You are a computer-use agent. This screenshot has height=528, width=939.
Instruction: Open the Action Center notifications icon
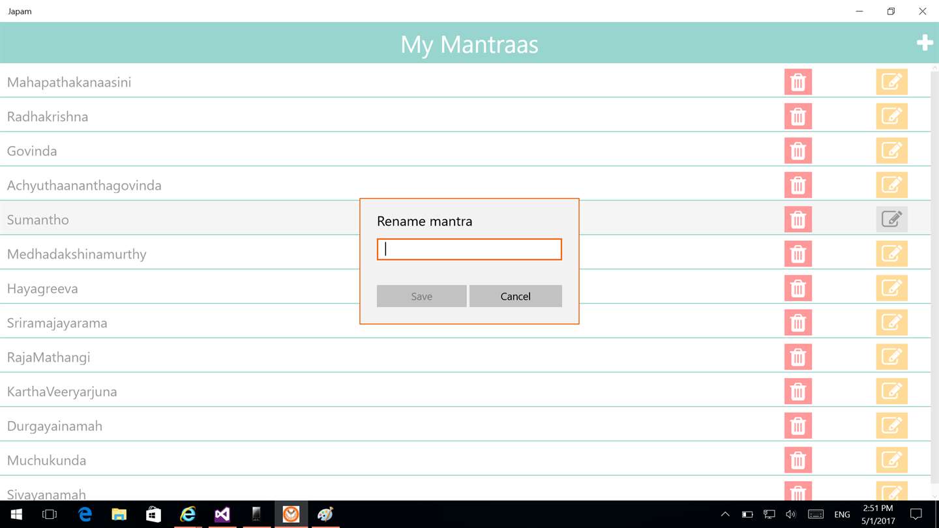pos(916,514)
